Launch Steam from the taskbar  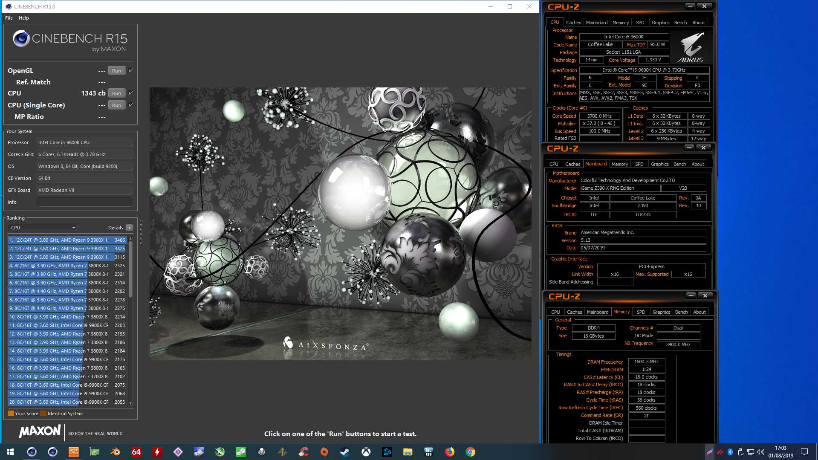345,452
